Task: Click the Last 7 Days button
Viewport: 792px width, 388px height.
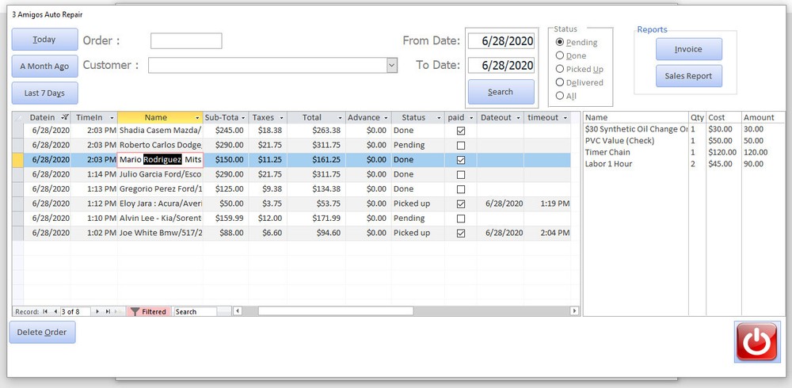Action: pos(44,93)
